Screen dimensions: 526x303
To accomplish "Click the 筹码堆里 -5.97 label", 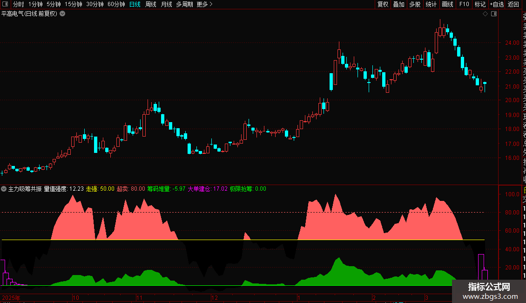I will click(x=166, y=189).
